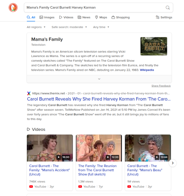Switch to the Videos search tab
This screenshot has height=196, width=184.
point(66,17)
